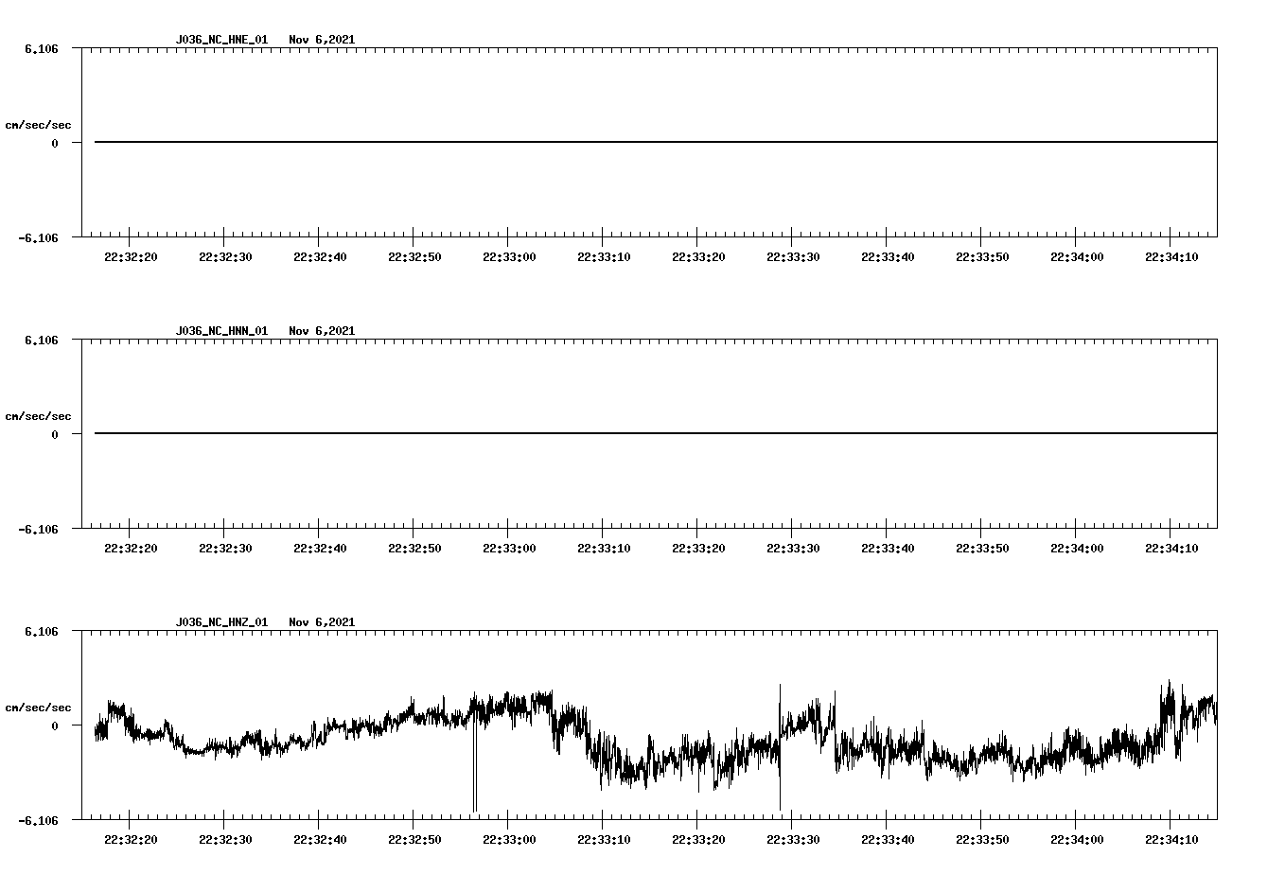This screenshot has height=874, width=1285.
Task: Click the cm/sec/sec unit label of HNZ plot
Action: pos(38,708)
